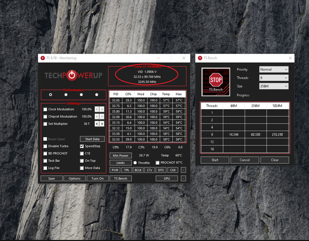
Task: Open the FIVR settings button
Action: [x=115, y=170]
